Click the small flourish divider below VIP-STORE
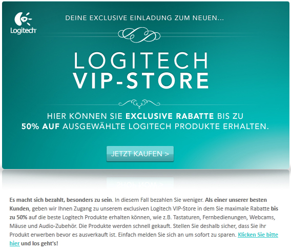 click(x=139, y=103)
